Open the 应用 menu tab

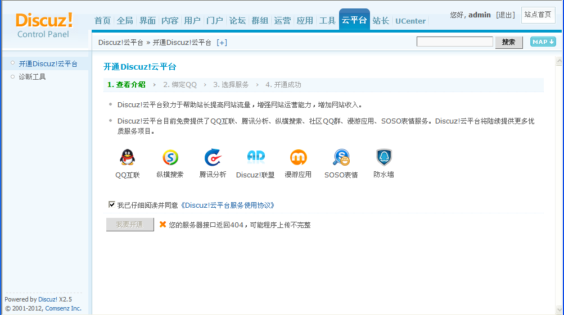tap(305, 21)
